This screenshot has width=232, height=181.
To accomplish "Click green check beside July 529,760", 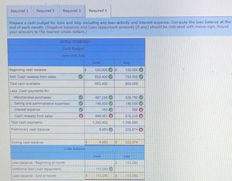I will tap(141, 97).
